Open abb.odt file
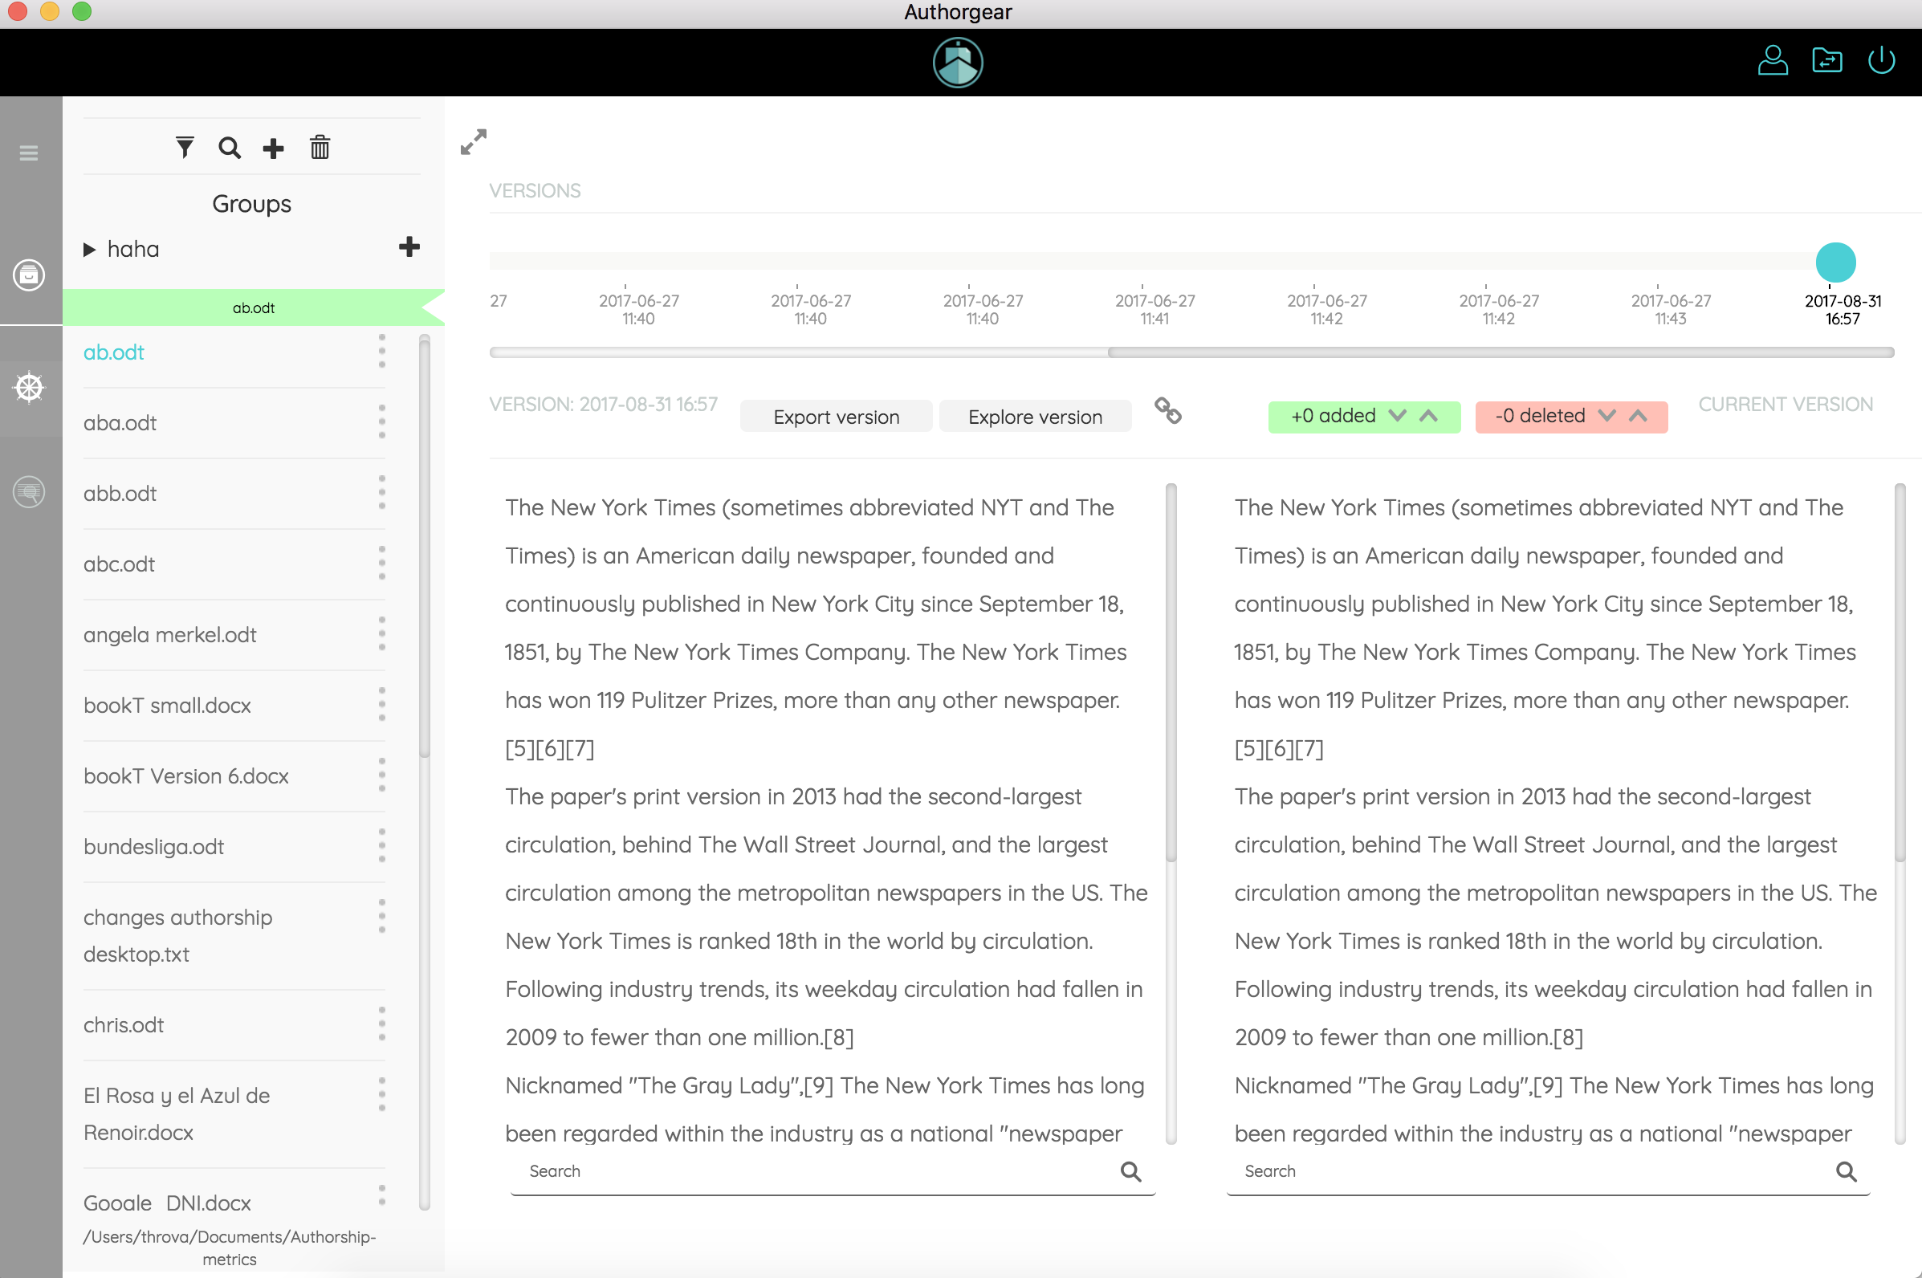Screen dimensions: 1922x1278 pos(120,494)
